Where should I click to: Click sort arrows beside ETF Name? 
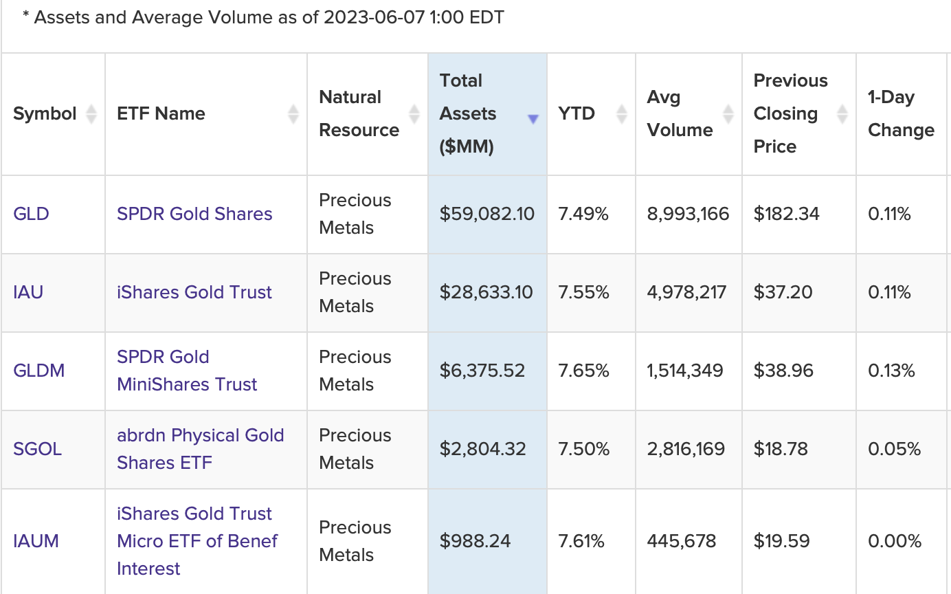tap(293, 114)
